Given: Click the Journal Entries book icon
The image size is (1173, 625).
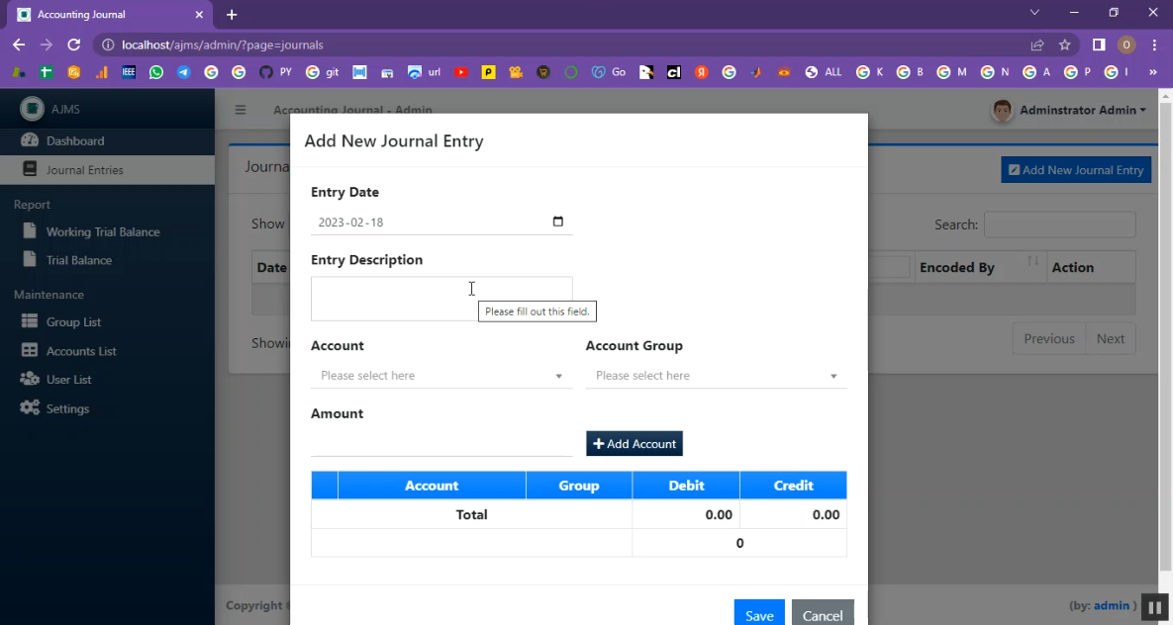Looking at the screenshot, I should 29,169.
